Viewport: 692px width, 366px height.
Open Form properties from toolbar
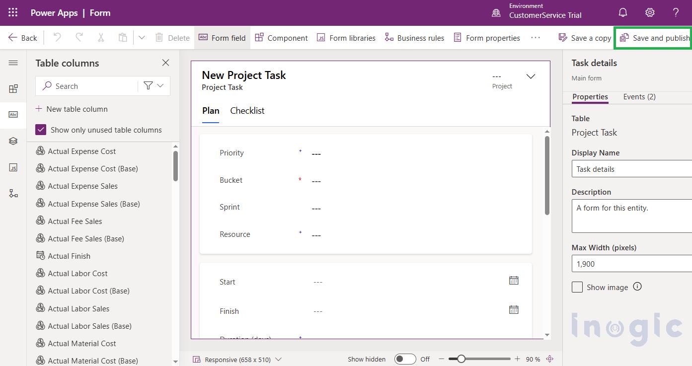[x=486, y=37]
